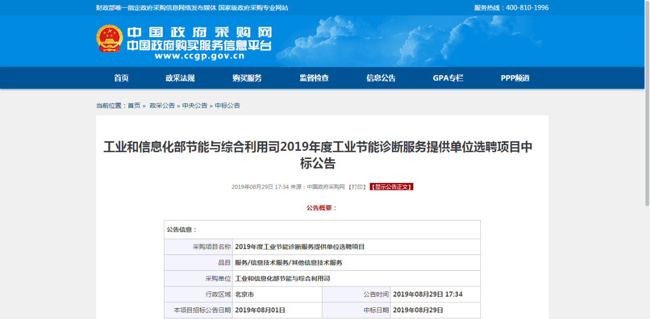650x319 pixels.
Task: Go to the 中标公告 breadcrumb link
Action: tap(227, 106)
